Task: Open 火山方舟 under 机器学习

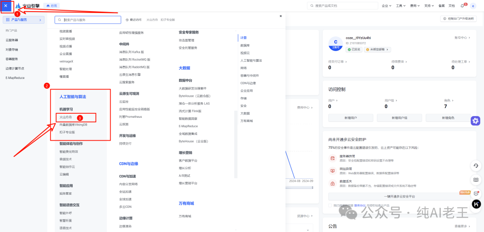Action: (66, 117)
